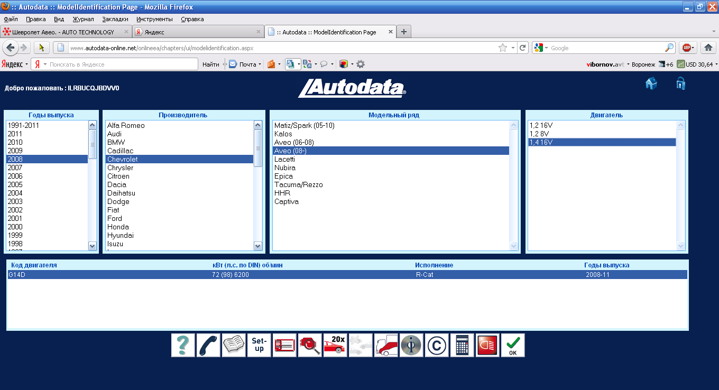719x390 pixels.
Task: Click the blue house home icon
Action: click(651, 83)
